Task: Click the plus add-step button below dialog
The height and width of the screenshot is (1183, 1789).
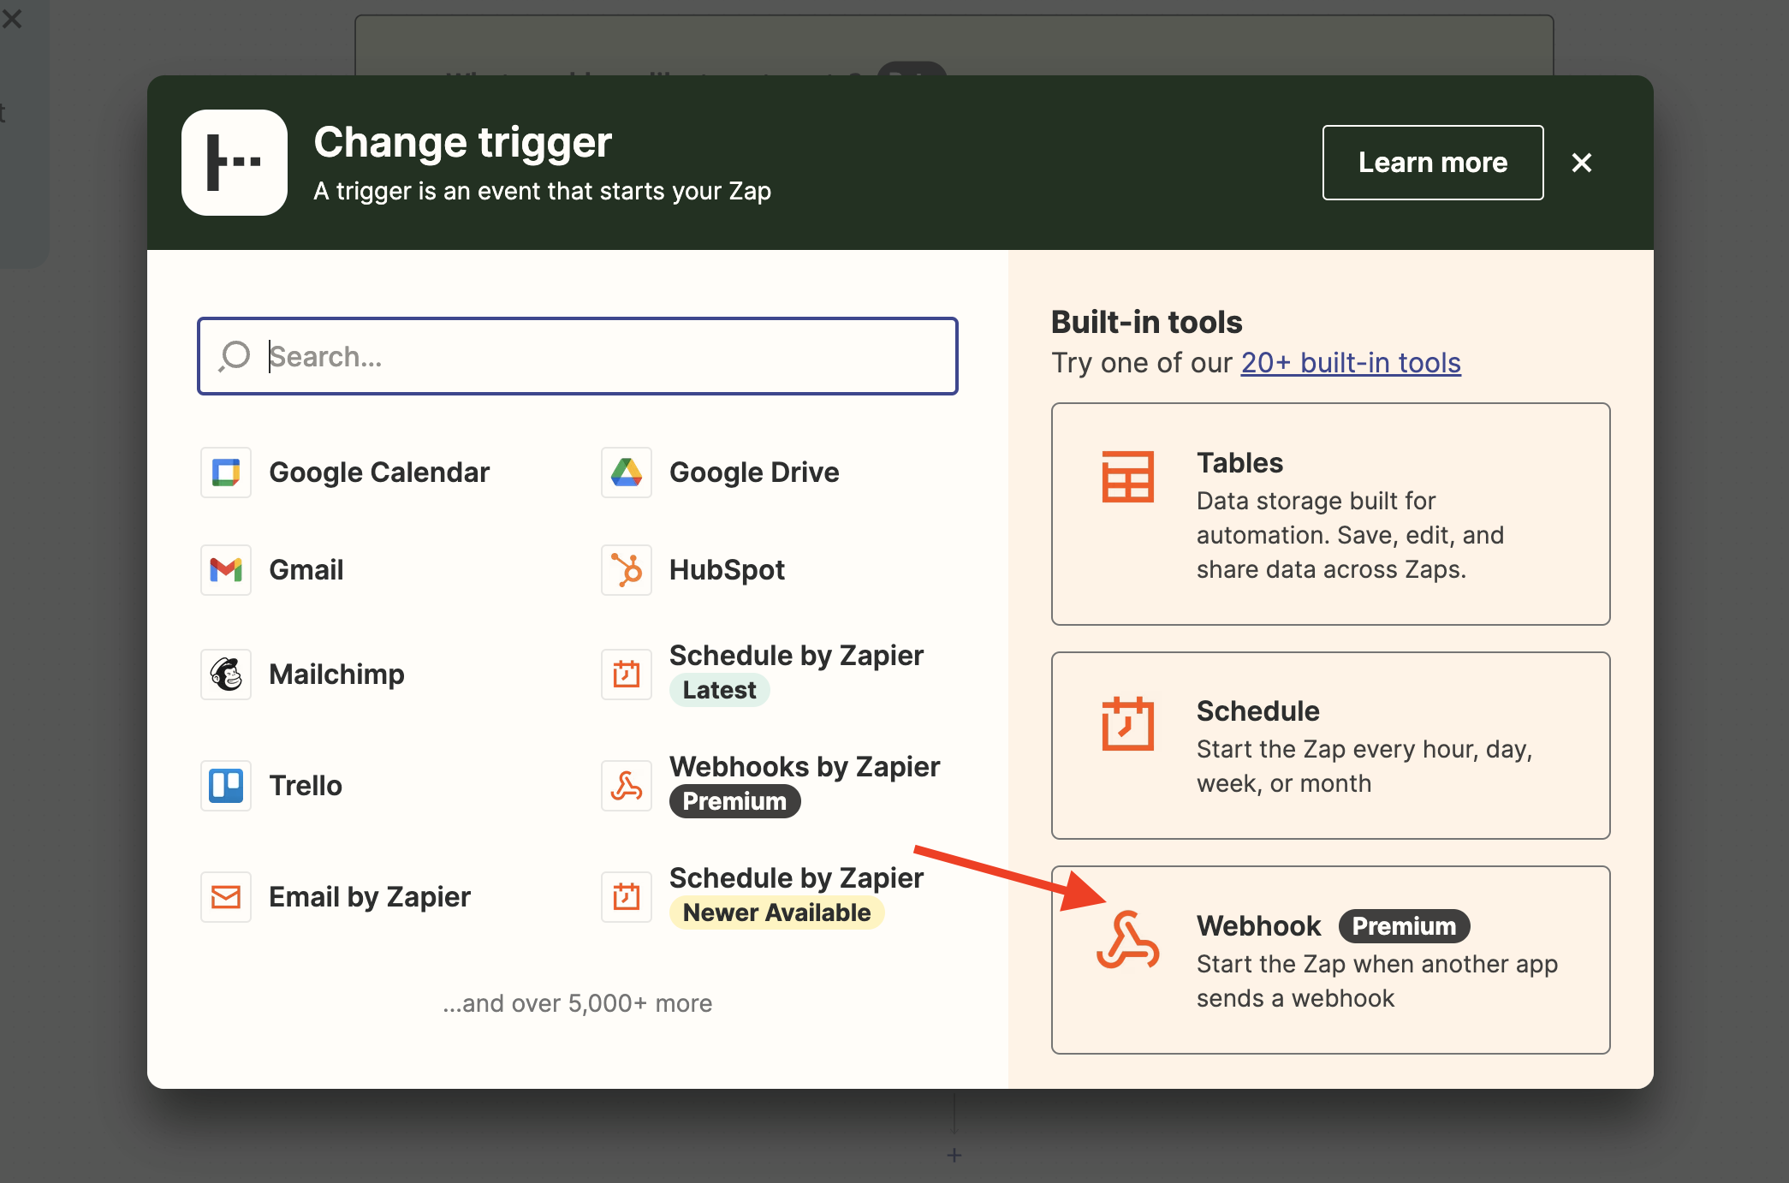Action: (x=954, y=1156)
